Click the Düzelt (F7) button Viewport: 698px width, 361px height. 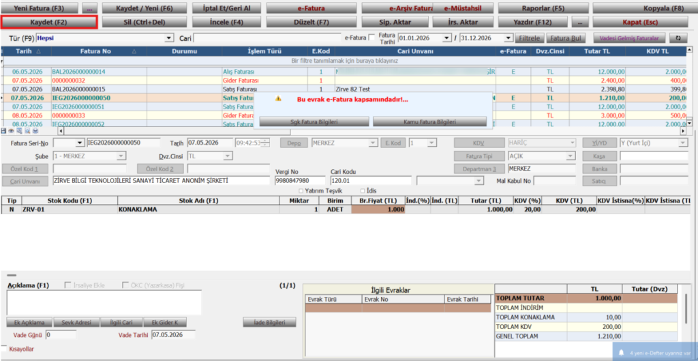coord(311,22)
